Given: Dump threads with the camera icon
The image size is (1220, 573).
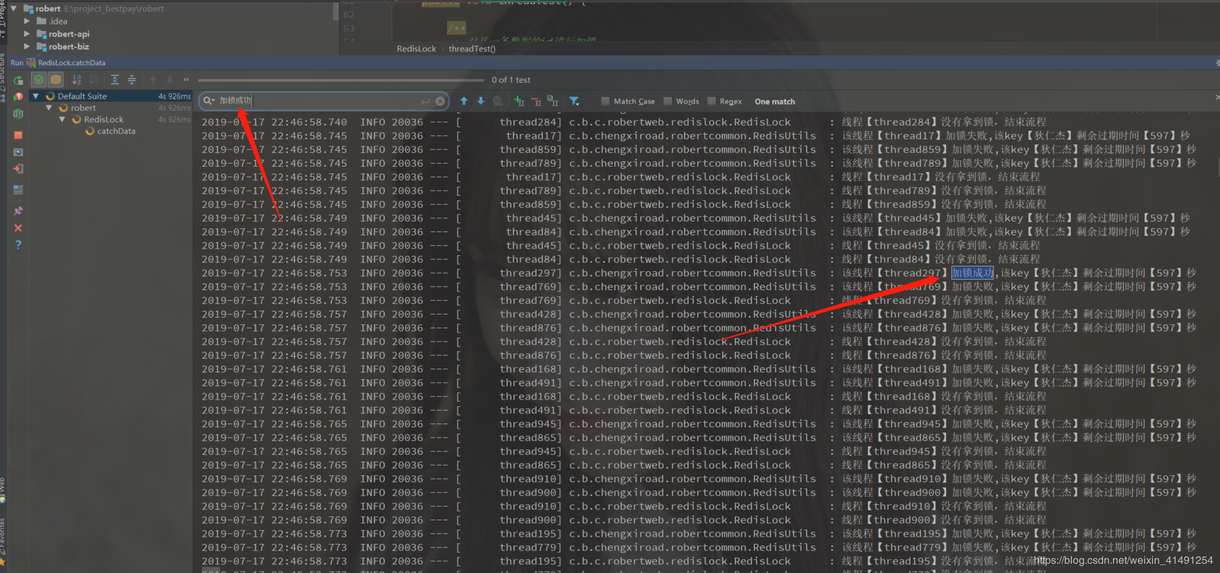Looking at the screenshot, I should point(18,152).
